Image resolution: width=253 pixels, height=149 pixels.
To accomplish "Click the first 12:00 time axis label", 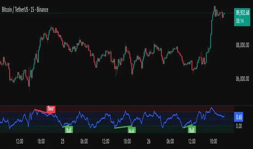I will (x=20, y=141).
